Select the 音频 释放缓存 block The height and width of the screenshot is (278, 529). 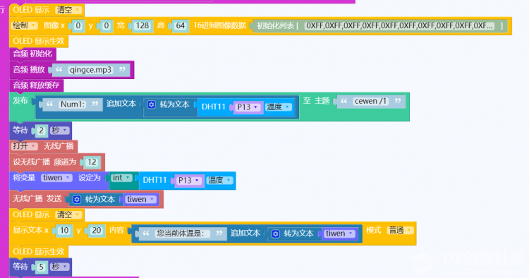(x=36, y=85)
